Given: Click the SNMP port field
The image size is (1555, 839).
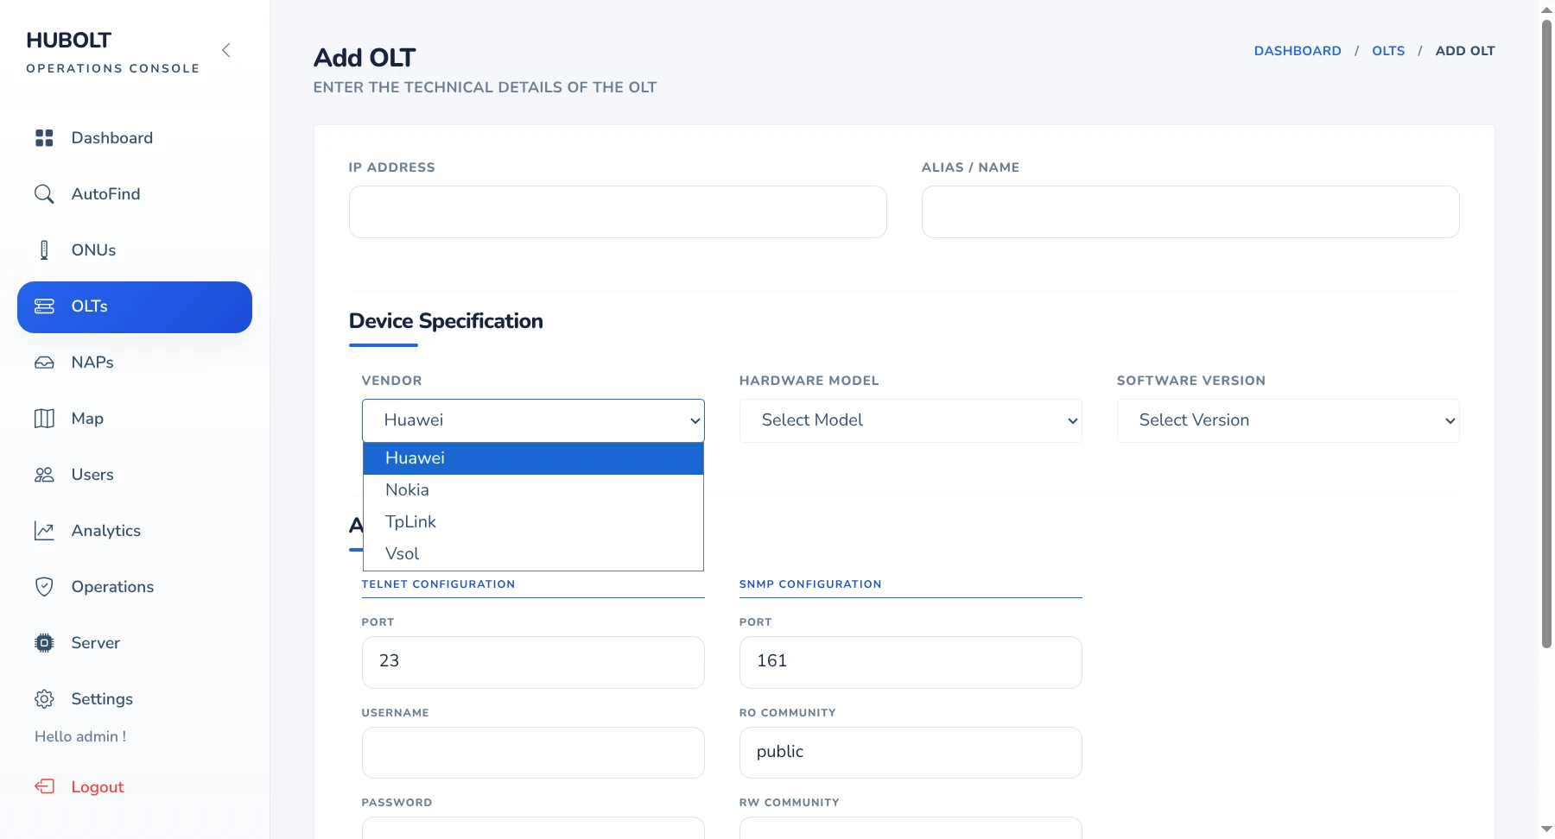Looking at the screenshot, I should (x=911, y=662).
